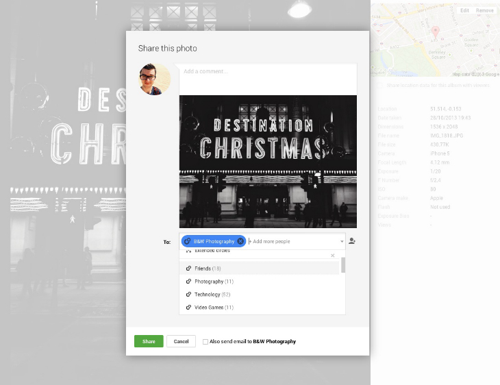Screen dimensions: 500x385
Task: Click the dimensions value 1536 x 2048
Action: [x=444, y=127]
